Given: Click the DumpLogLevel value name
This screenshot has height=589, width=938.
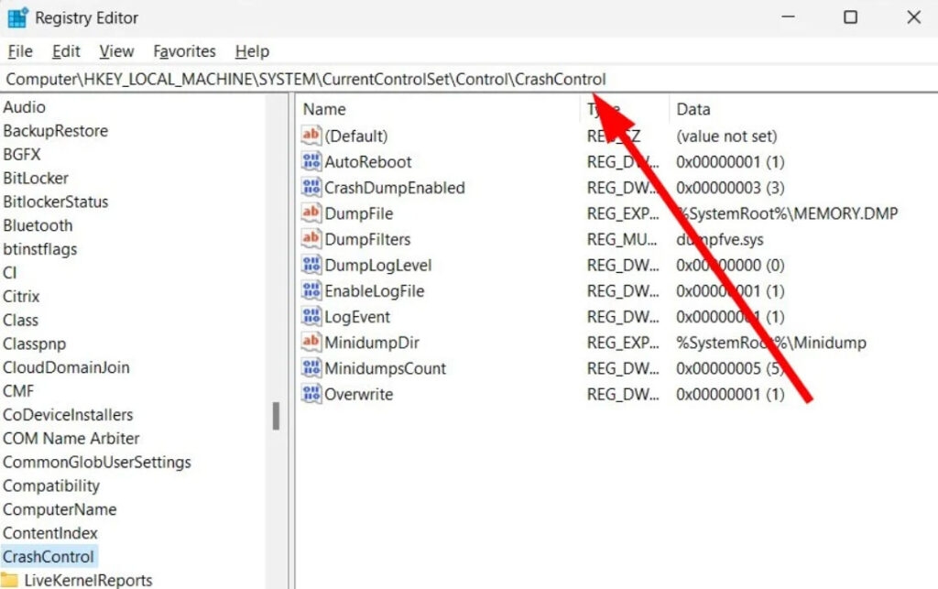Looking at the screenshot, I should 377,265.
